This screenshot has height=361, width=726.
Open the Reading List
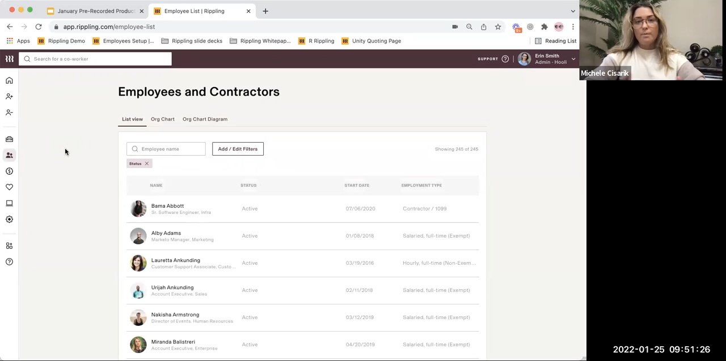tap(555, 41)
